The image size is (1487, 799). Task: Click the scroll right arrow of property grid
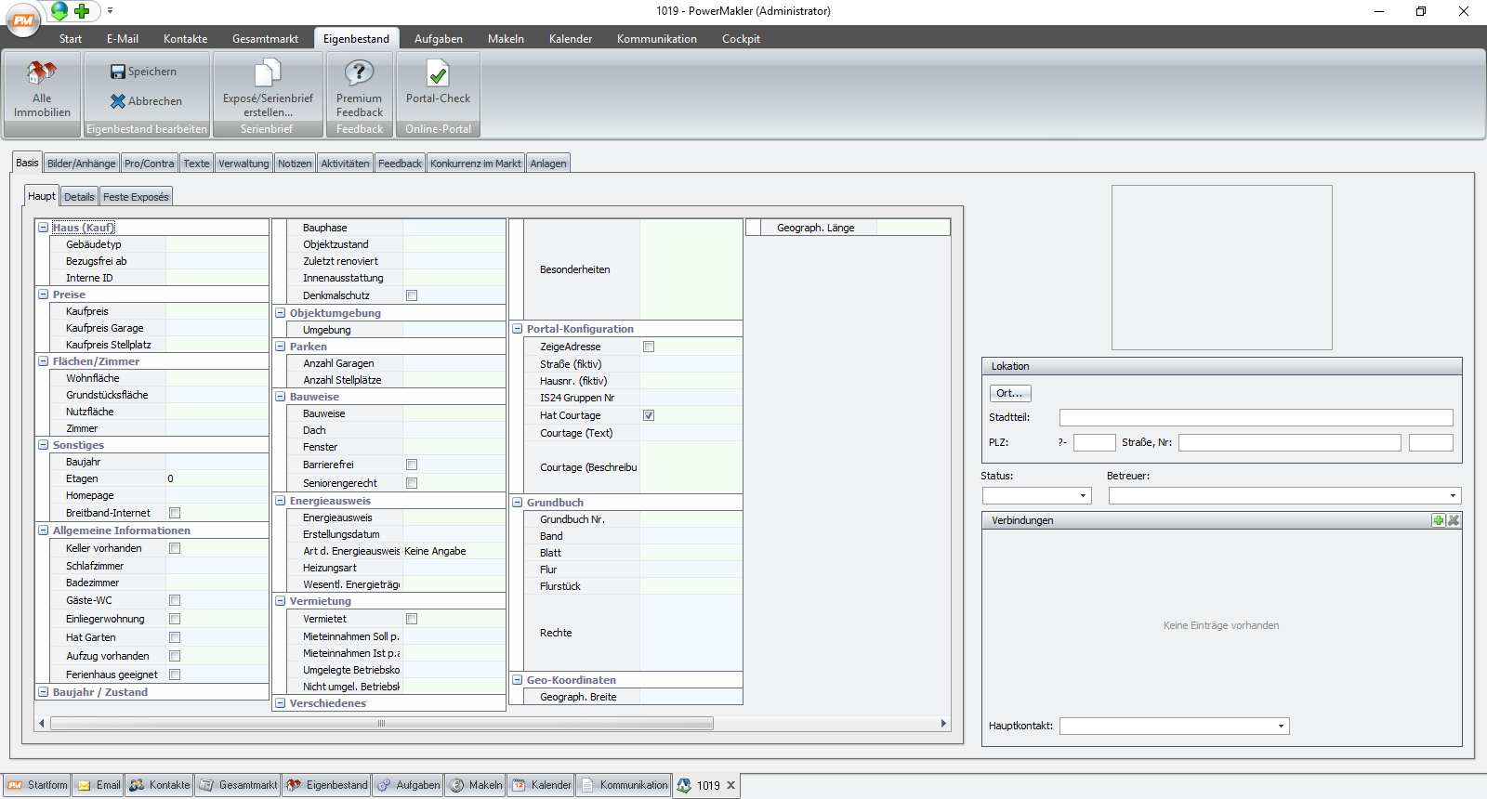point(943,723)
